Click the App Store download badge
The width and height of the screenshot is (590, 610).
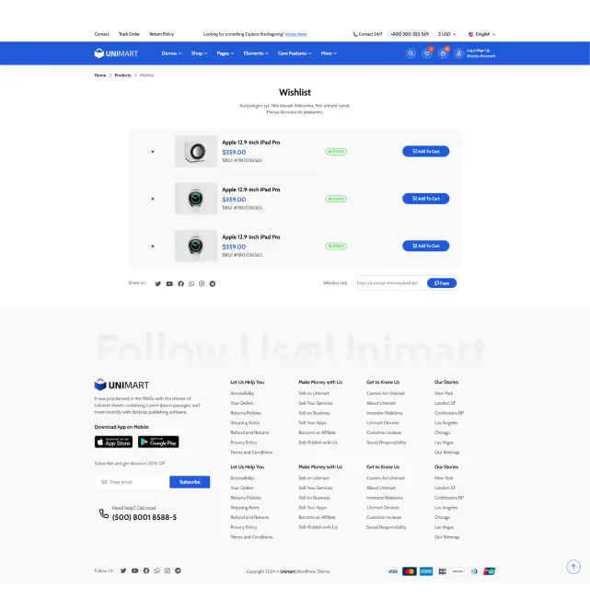(113, 442)
